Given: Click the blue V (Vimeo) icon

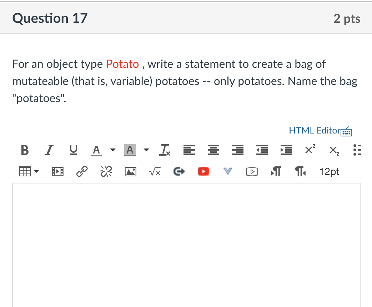Looking at the screenshot, I should click(228, 171).
